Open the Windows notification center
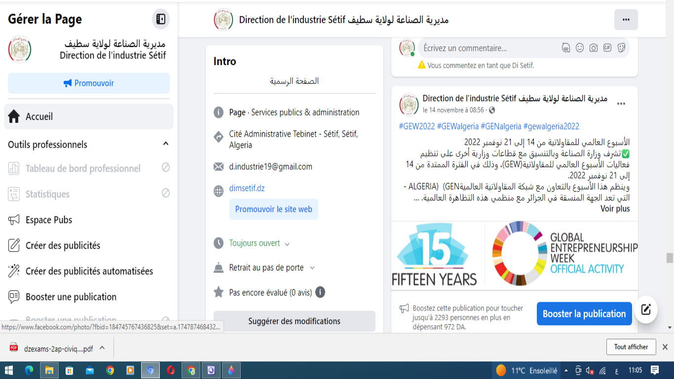This screenshot has height=379, width=674. tap(655, 370)
